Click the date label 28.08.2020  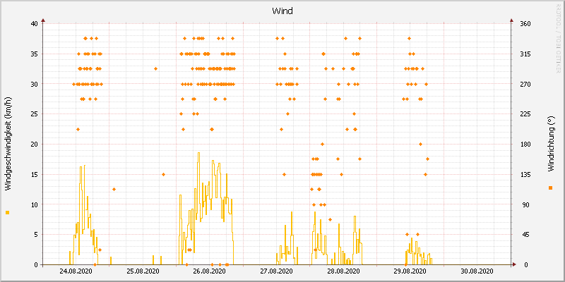pyautogui.click(x=343, y=271)
